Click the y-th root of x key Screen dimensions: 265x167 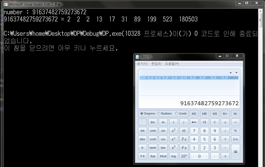(x=184, y=139)
